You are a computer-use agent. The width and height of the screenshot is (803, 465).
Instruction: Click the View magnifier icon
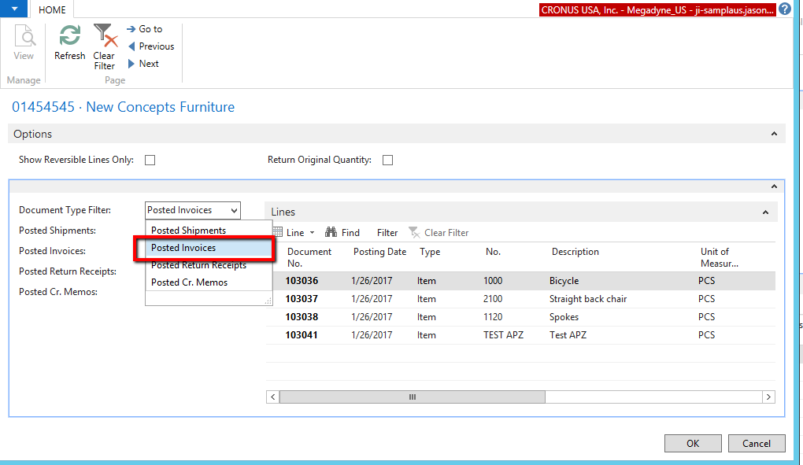point(24,37)
